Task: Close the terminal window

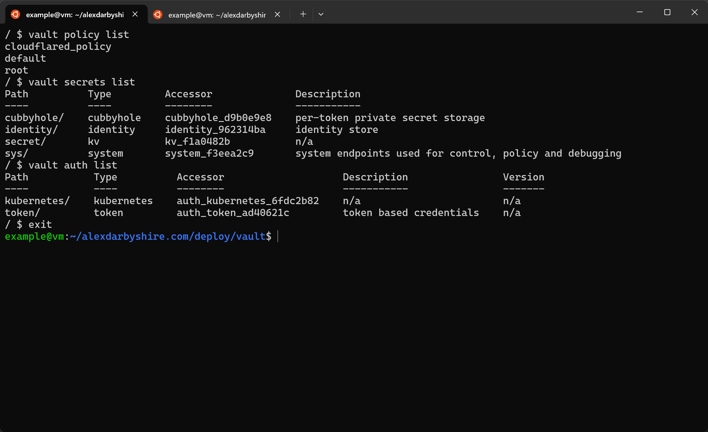Action: (695, 12)
